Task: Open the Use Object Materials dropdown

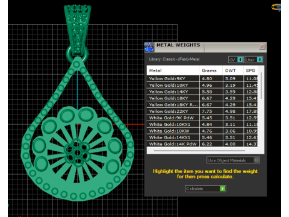Action: coord(234,160)
